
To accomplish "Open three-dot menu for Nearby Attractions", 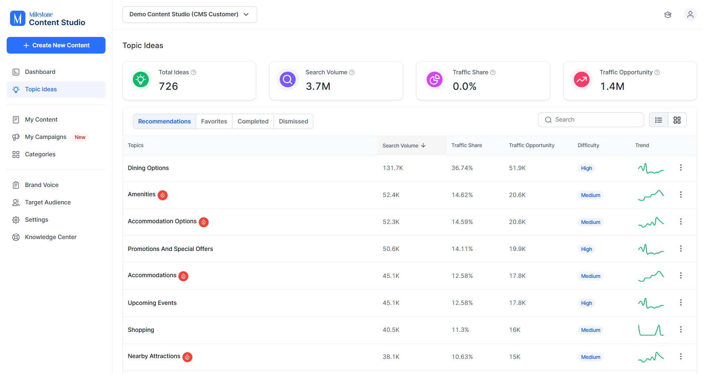I will (x=681, y=357).
